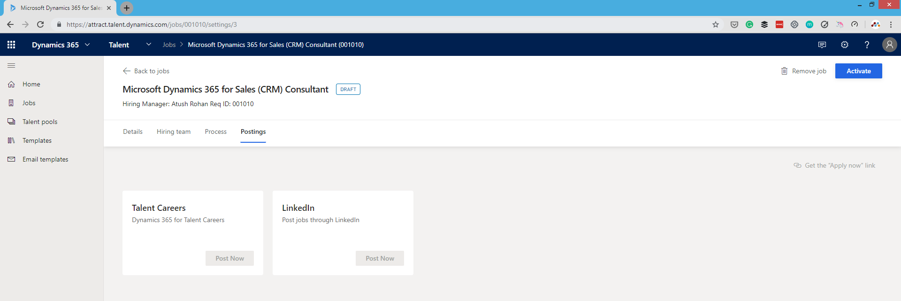This screenshot has width=901, height=301.
Task: Open the app launcher waffle icon
Action: click(11, 45)
